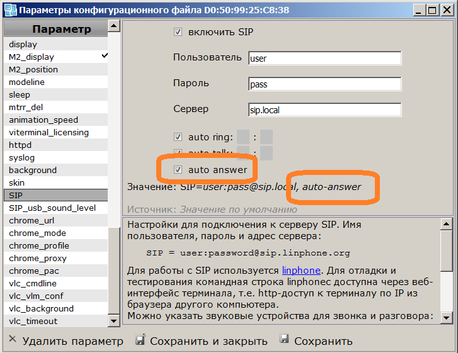458x353 pixels.
Task: Click the Пользователь input field
Action: pyautogui.click(x=324, y=58)
